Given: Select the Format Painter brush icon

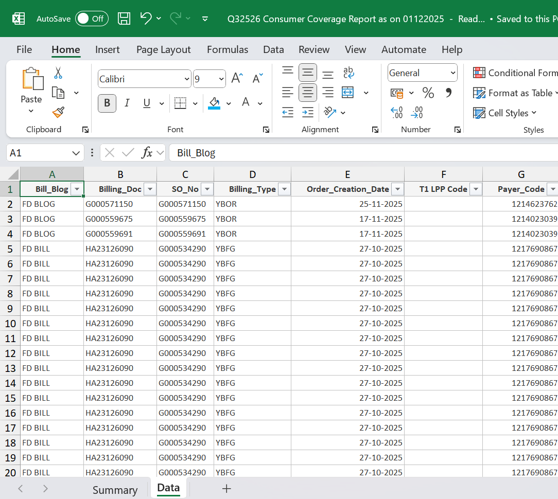Looking at the screenshot, I should tap(58, 112).
